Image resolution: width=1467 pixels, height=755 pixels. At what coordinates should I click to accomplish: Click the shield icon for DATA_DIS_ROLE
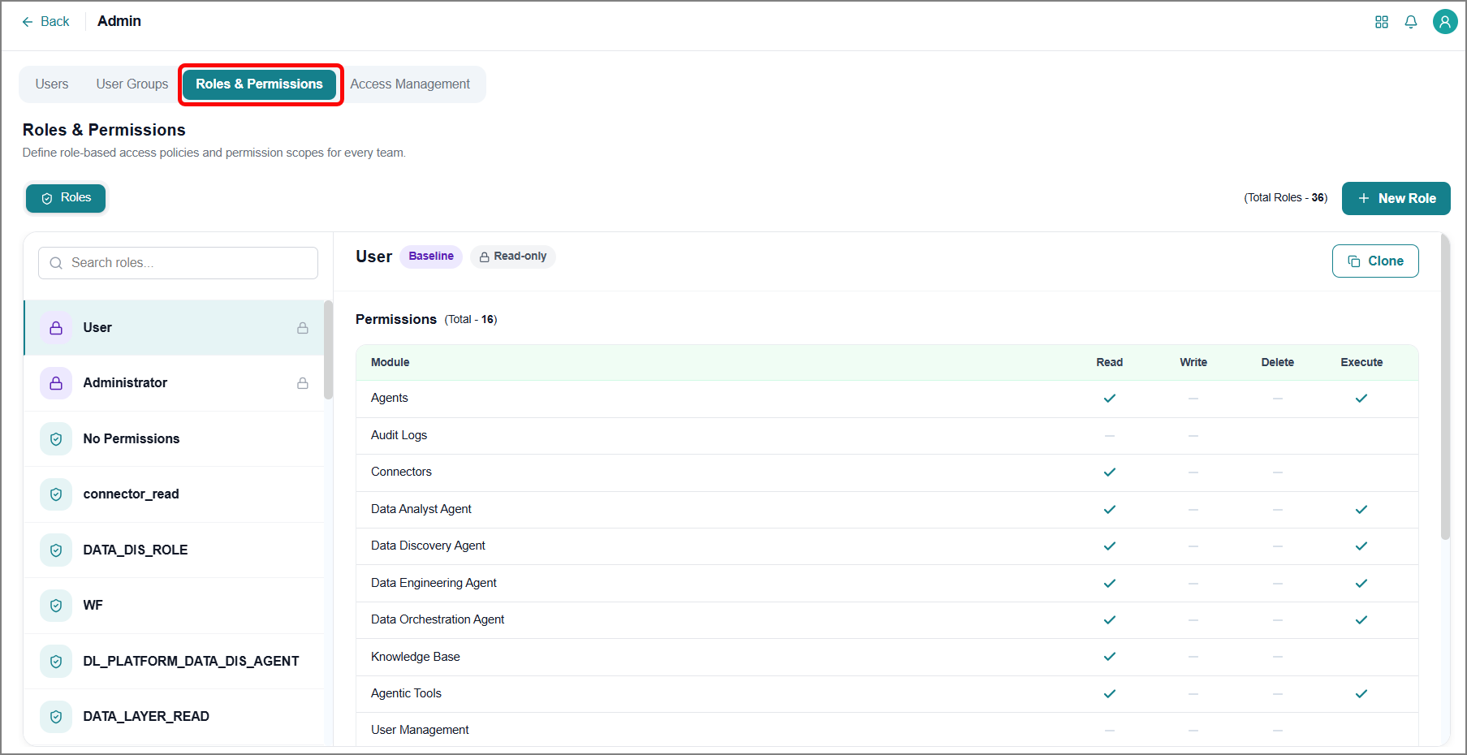[56, 550]
